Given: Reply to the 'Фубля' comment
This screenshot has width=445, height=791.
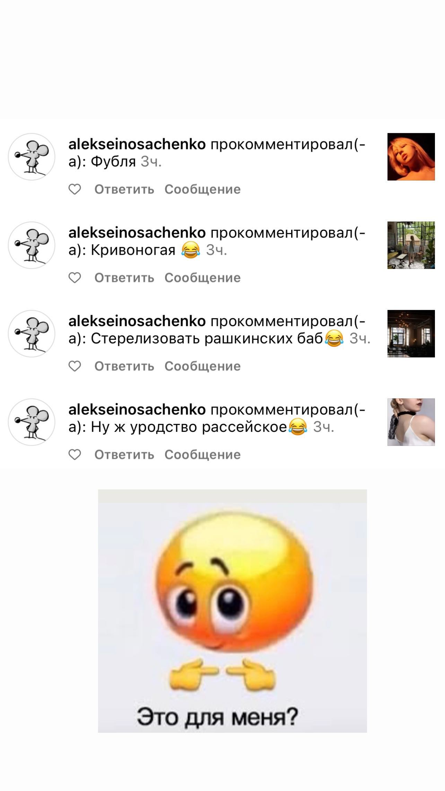Looking at the screenshot, I should pyautogui.click(x=124, y=189).
